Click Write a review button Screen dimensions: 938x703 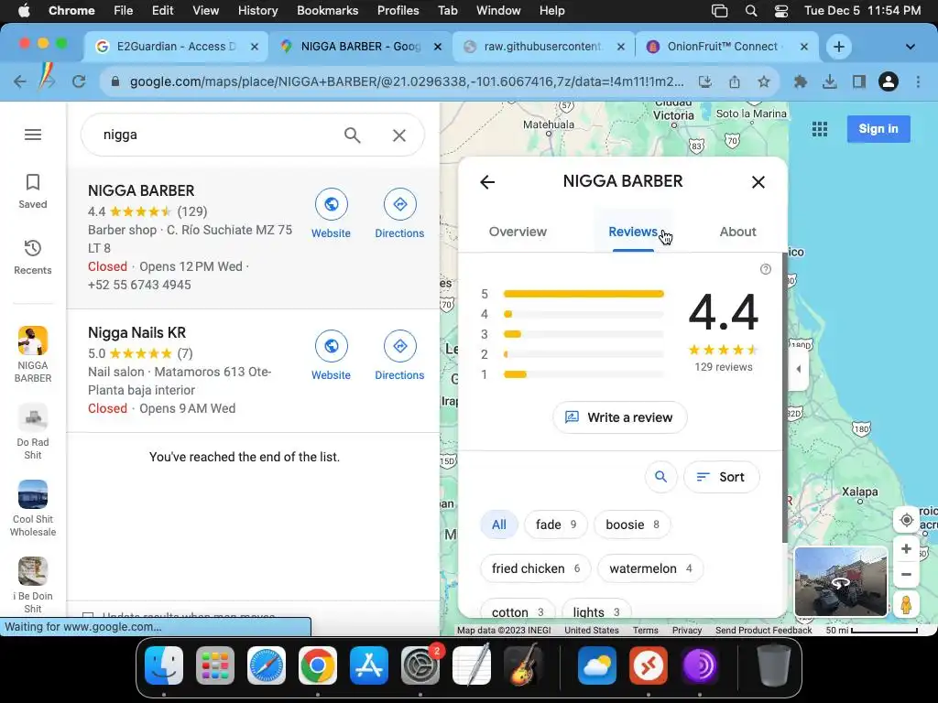620,417
